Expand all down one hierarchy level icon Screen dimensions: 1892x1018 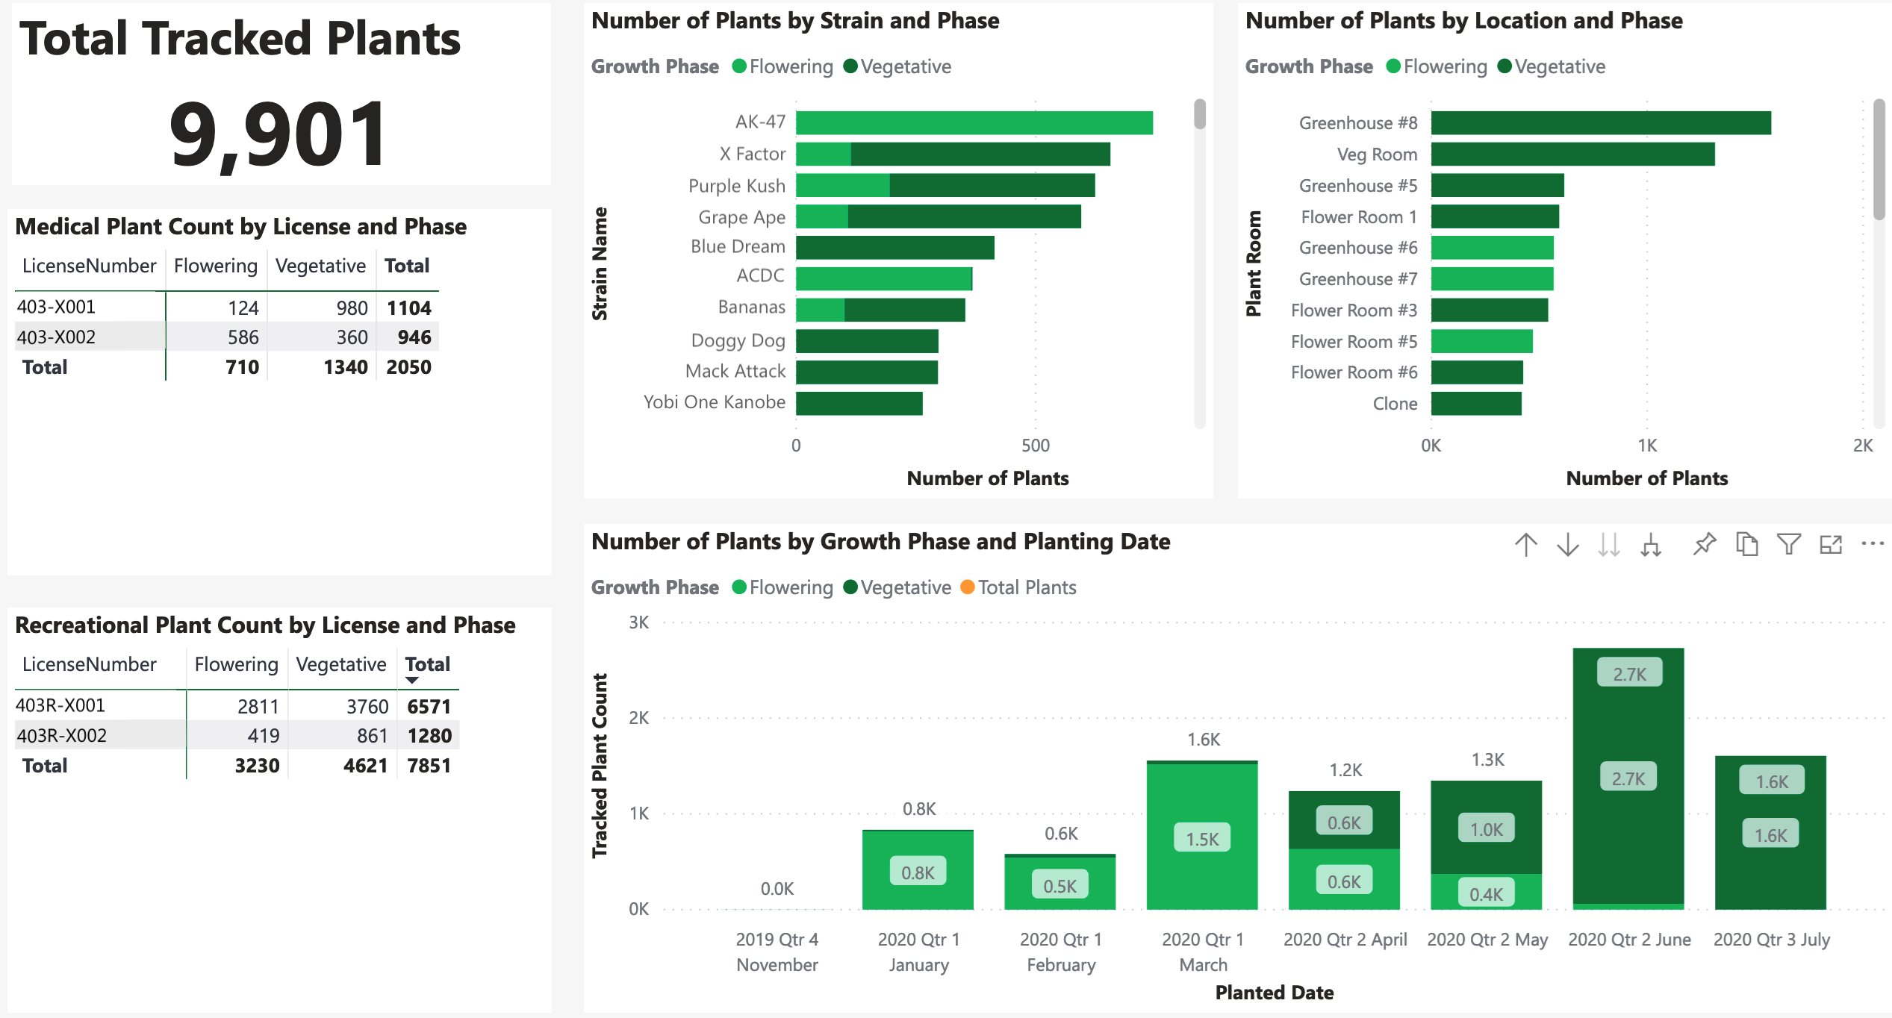pyautogui.click(x=1651, y=546)
